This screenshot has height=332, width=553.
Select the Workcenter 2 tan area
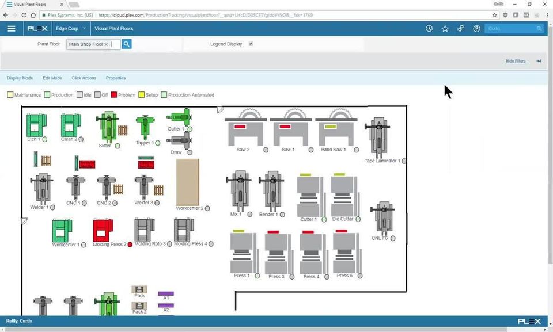[188, 182]
